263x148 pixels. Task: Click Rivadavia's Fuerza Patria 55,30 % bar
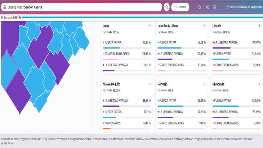(236, 106)
